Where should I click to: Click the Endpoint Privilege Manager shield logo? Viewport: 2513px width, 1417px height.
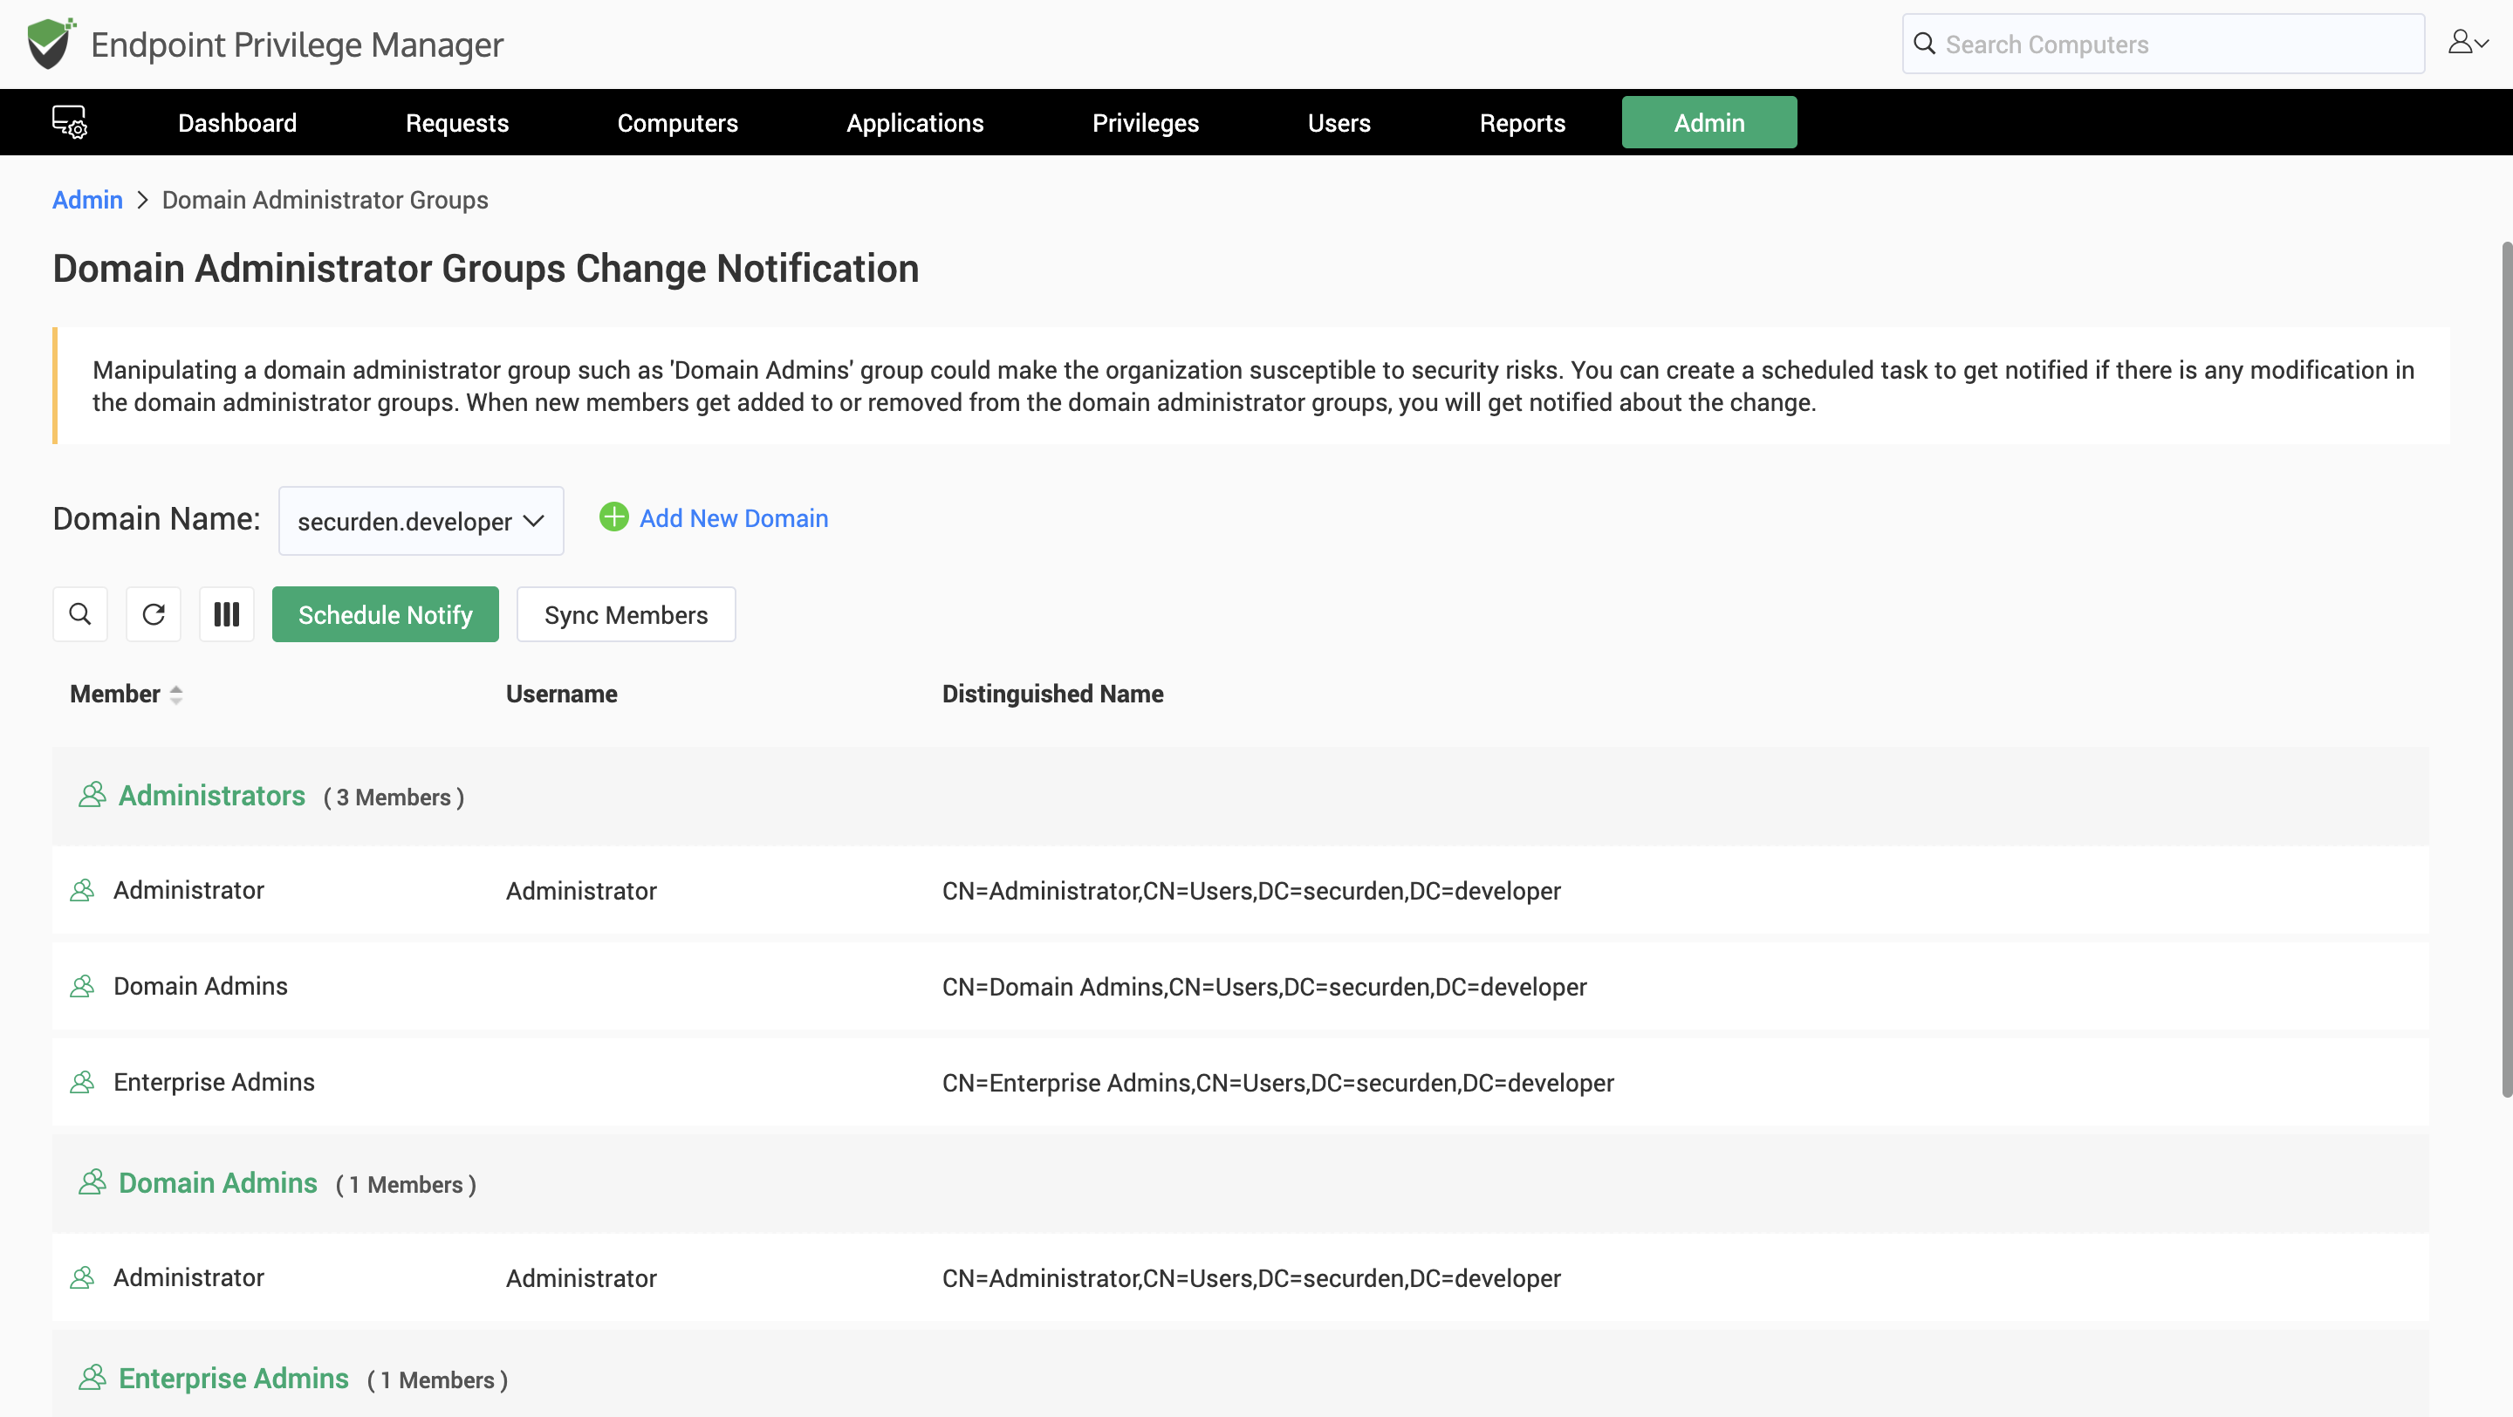click(x=51, y=44)
